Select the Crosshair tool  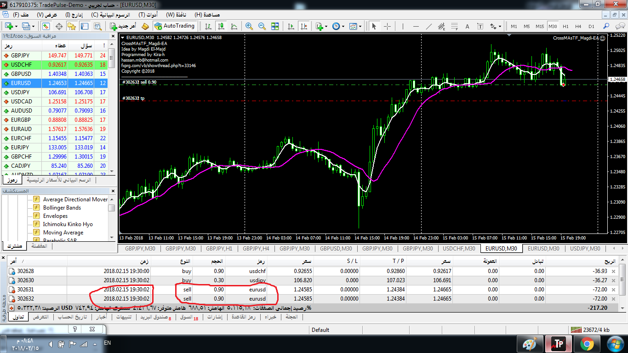point(387,26)
